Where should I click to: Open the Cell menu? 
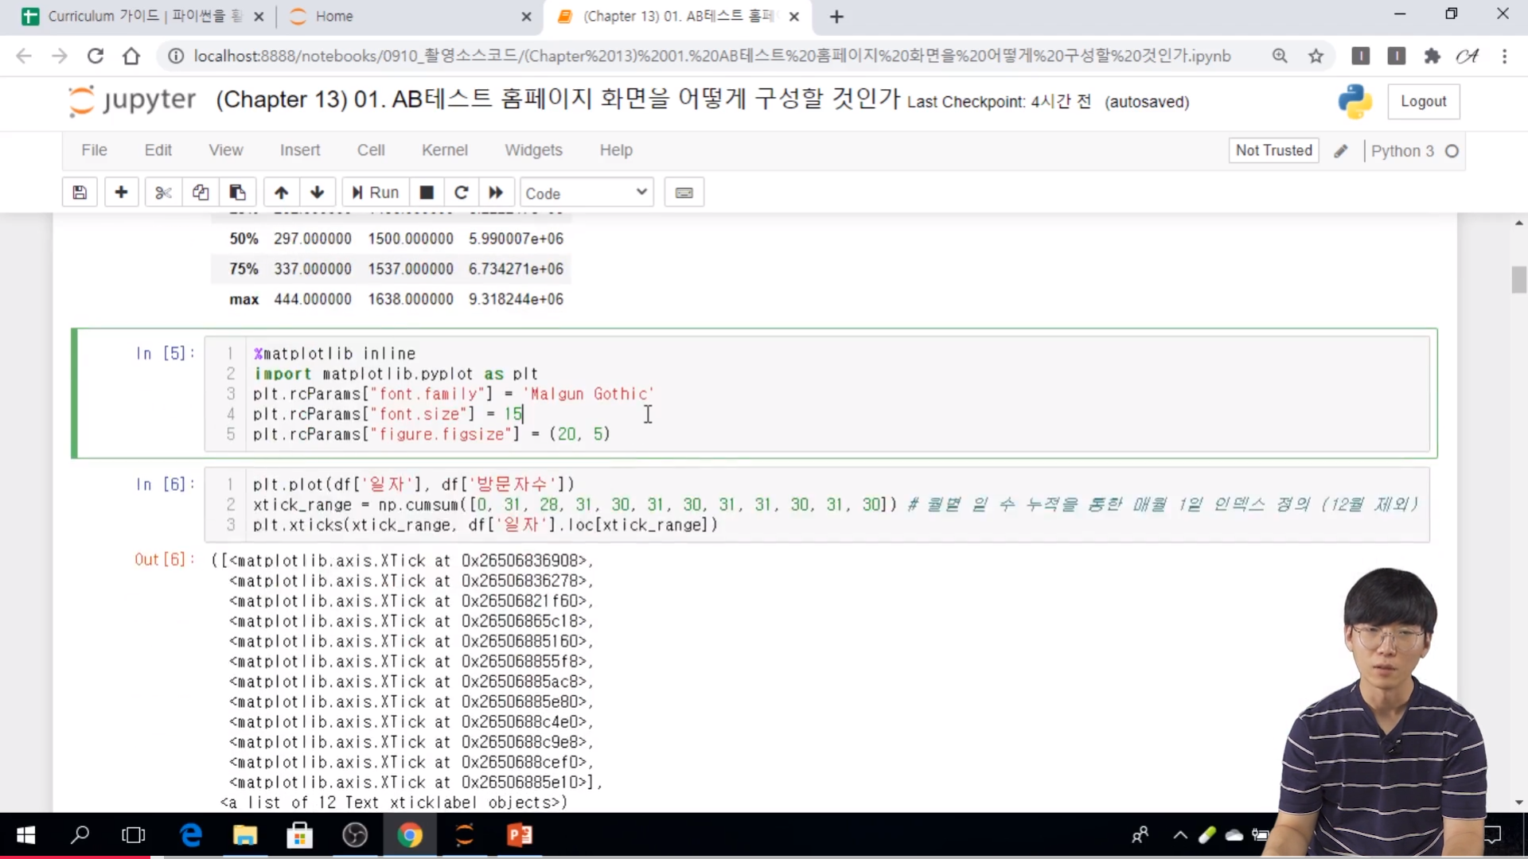[x=371, y=150]
